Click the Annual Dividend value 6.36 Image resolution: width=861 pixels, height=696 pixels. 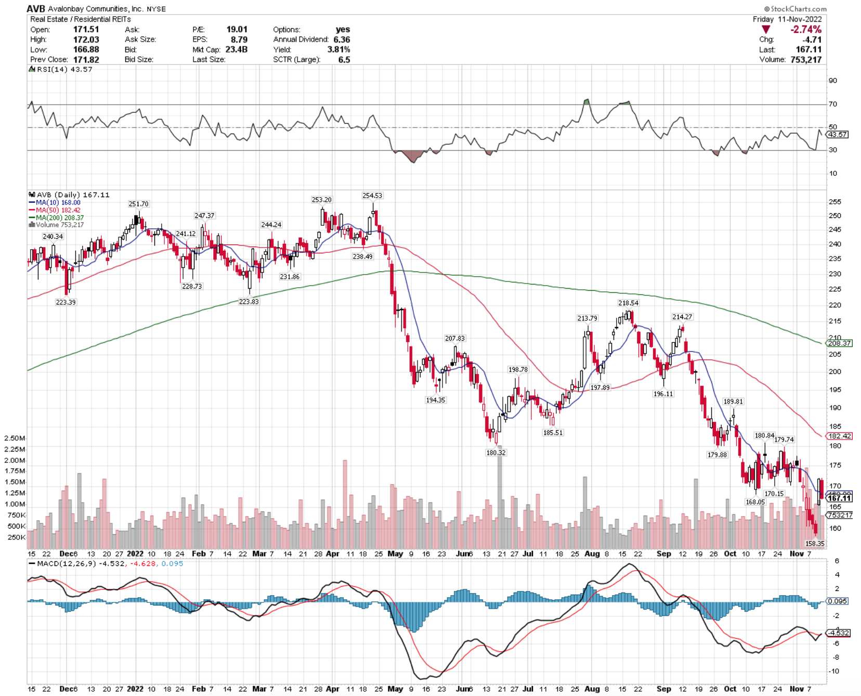tap(342, 40)
